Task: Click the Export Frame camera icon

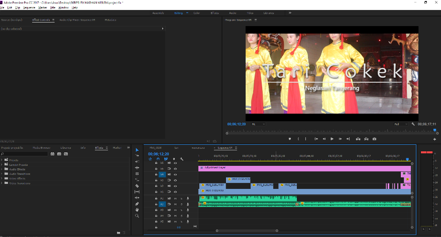Action: pyautogui.click(x=374, y=139)
